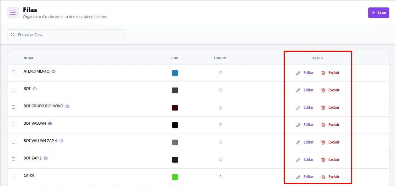Click the CAIXA queue name
The image size is (395, 186).
(x=29, y=176)
